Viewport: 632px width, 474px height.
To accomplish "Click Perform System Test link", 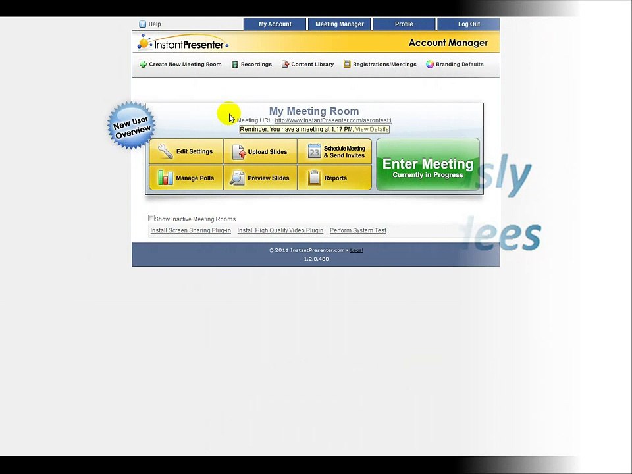I will pyautogui.click(x=358, y=230).
